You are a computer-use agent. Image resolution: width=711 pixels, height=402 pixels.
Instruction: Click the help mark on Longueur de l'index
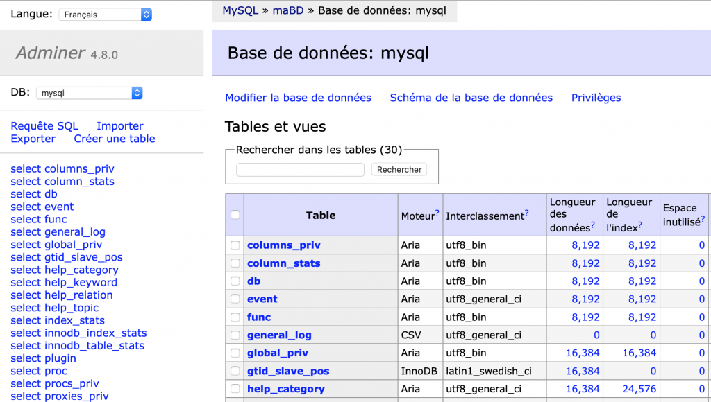639,225
